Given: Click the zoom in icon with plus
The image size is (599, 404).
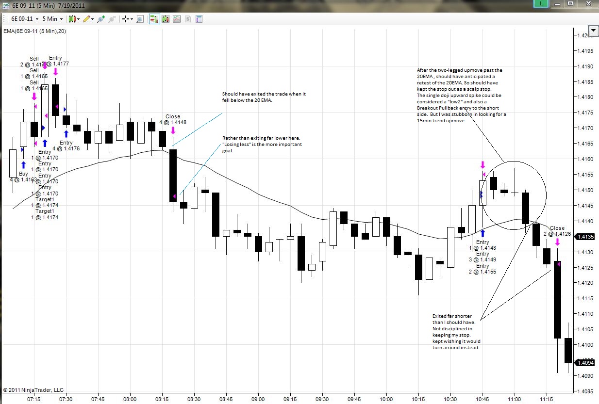Looking at the screenshot, I should click(x=101, y=19).
